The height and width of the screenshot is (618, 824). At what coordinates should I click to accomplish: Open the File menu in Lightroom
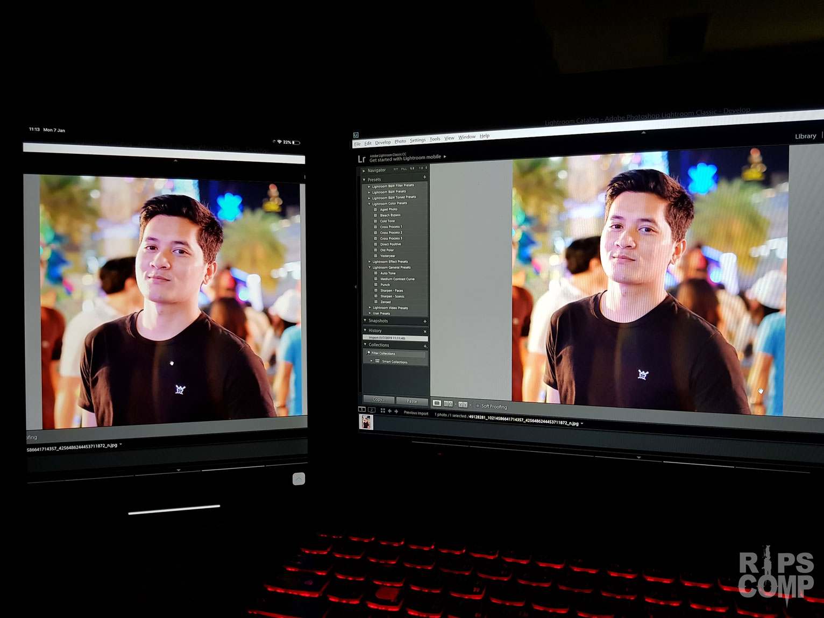click(358, 144)
